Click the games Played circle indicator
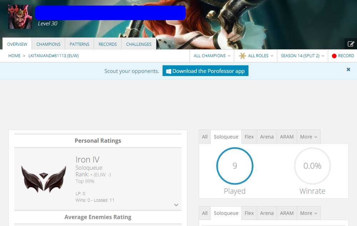Viewport: 357px width, 226px height. pyautogui.click(x=235, y=166)
